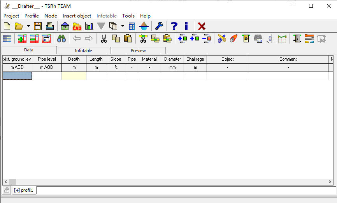Paste node with green-yellow clipboard icon

point(167,38)
